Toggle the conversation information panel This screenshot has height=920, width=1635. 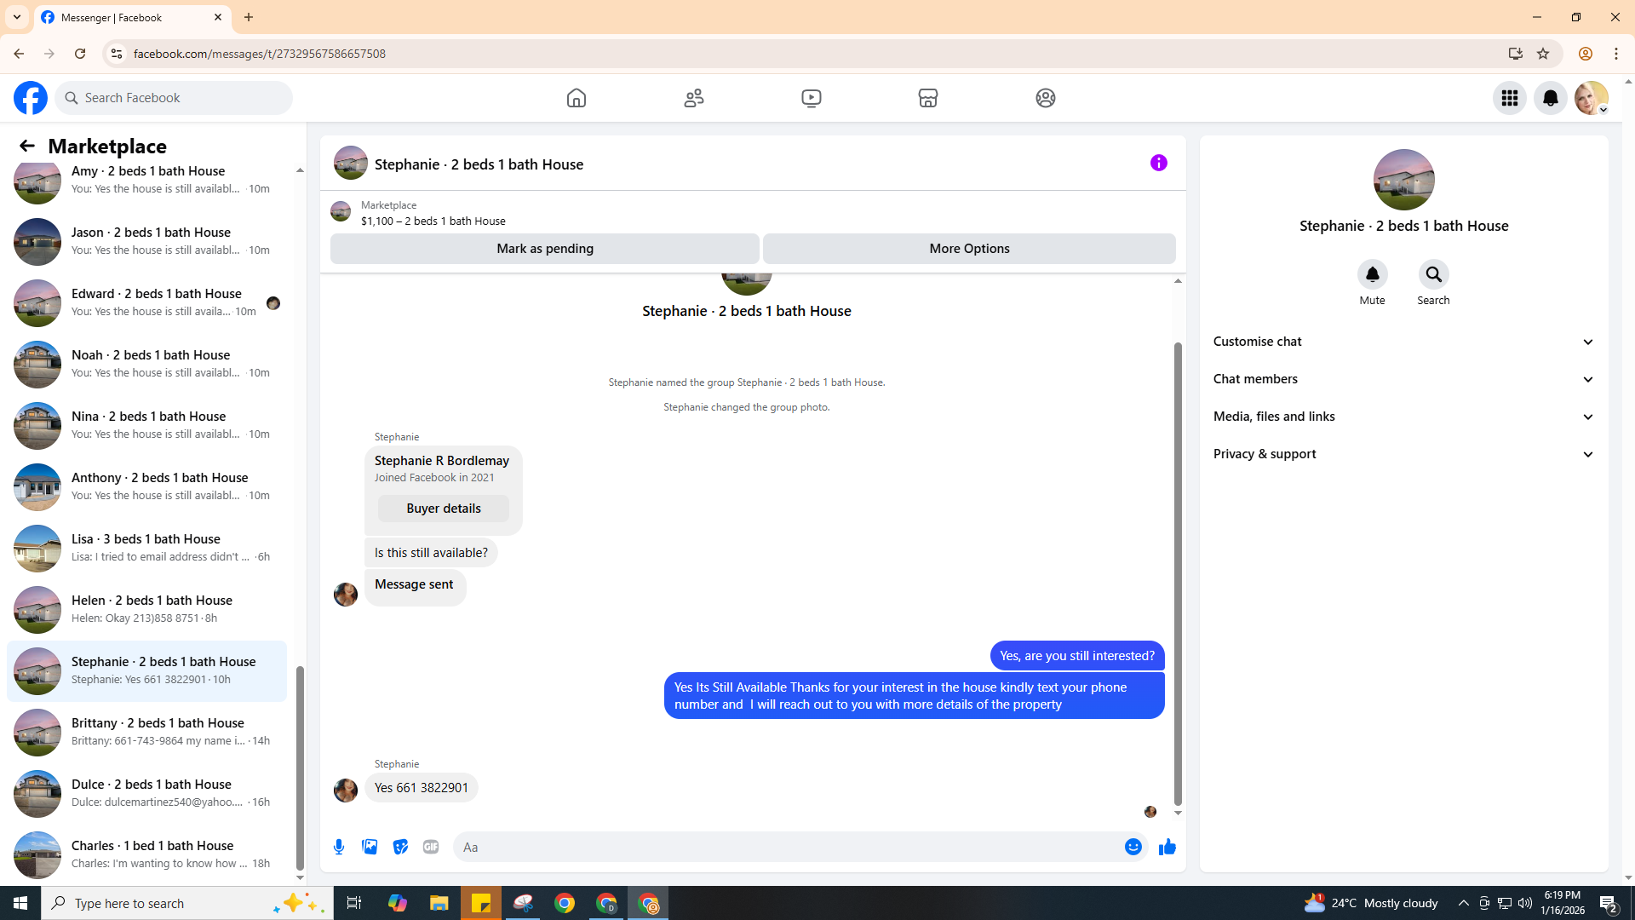[1158, 163]
